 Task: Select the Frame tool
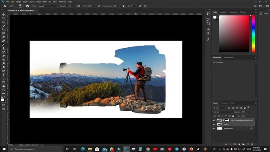click(3, 33)
